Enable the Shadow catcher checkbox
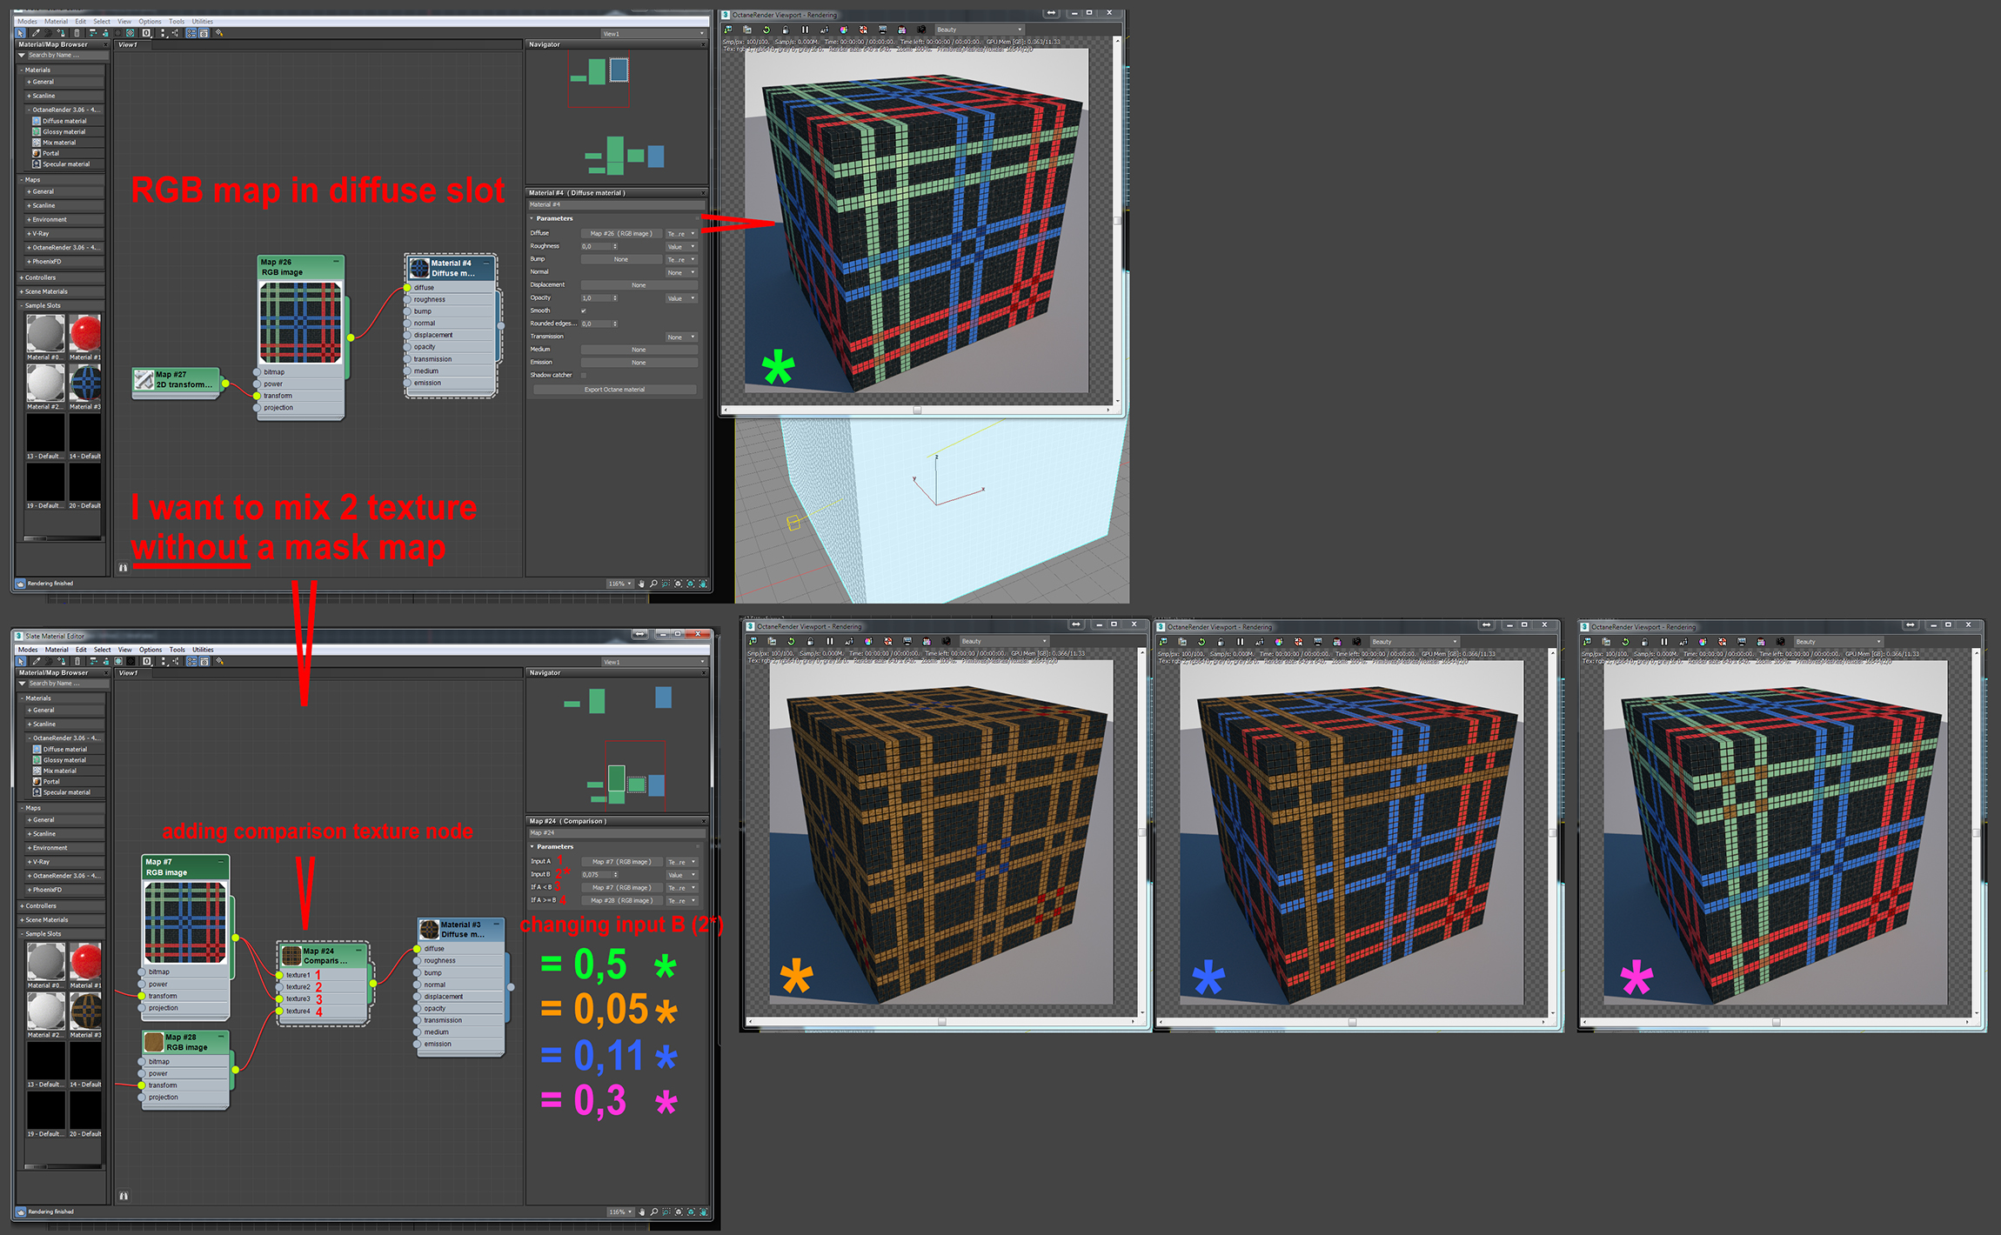The width and height of the screenshot is (2001, 1235). pyautogui.click(x=584, y=375)
